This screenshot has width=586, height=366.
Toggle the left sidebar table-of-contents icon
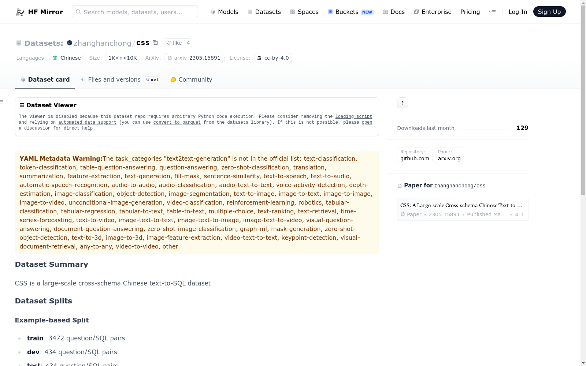[x=1, y=102]
